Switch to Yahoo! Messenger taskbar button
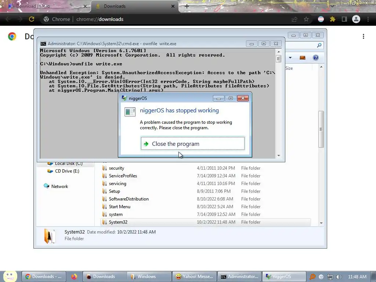The image size is (376, 282). coord(194,276)
